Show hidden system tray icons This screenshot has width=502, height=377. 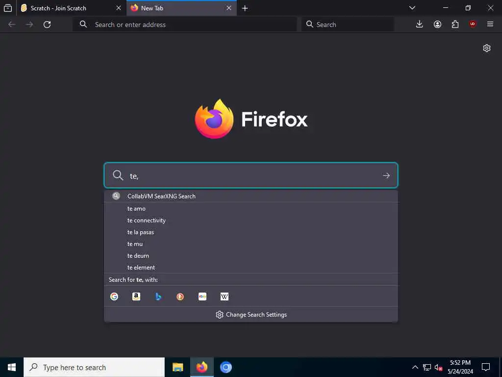click(415, 367)
